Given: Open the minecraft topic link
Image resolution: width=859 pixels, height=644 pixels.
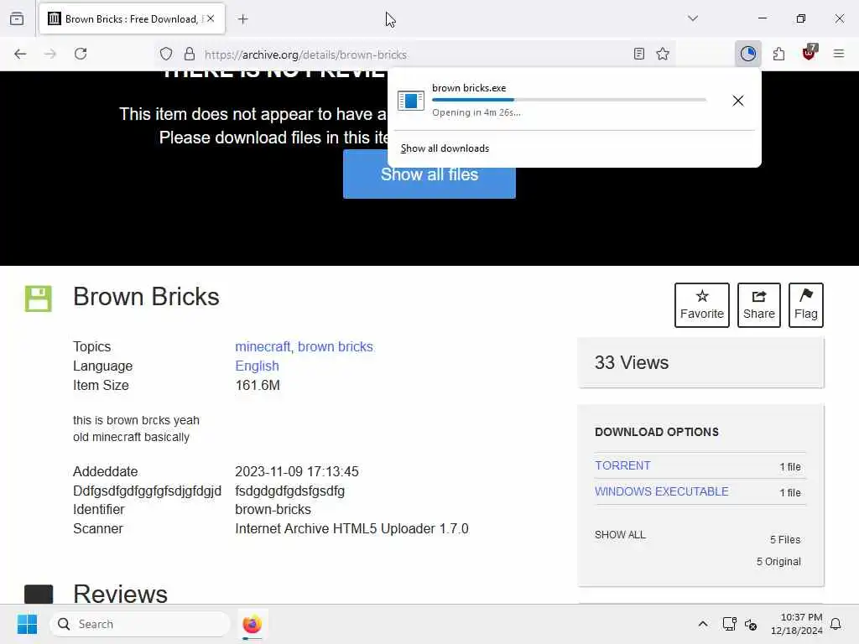Looking at the screenshot, I should [x=263, y=346].
